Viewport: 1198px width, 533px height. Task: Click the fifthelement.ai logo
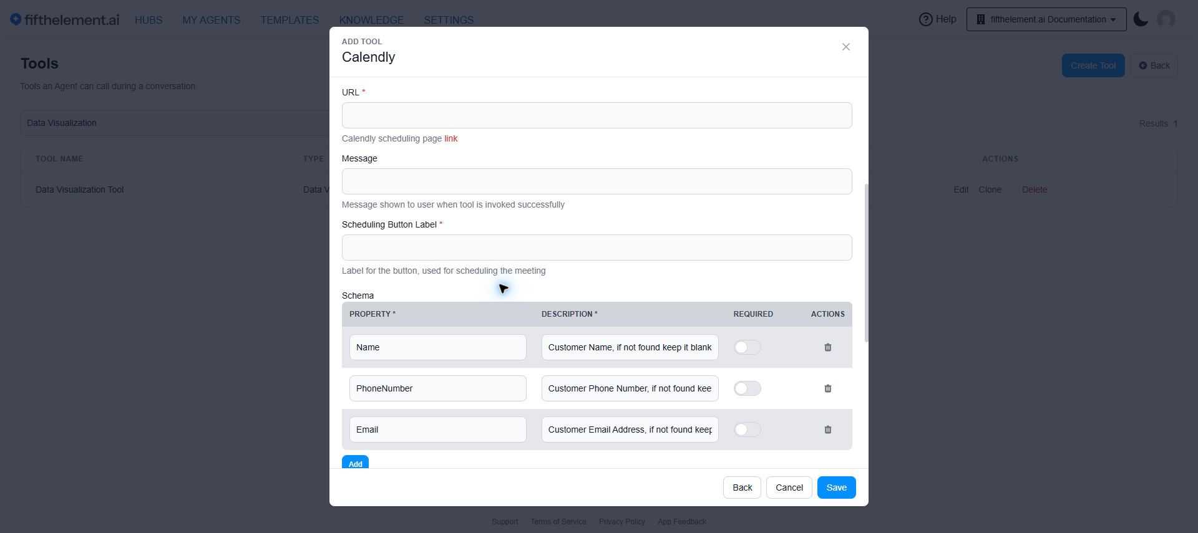click(x=65, y=20)
